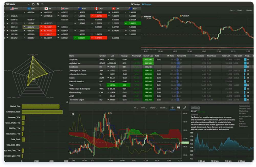Viewport: 256px width, 167px height.
Task: Click the Enterprise_Value bar in bar chart
Action: click(x=42, y=112)
